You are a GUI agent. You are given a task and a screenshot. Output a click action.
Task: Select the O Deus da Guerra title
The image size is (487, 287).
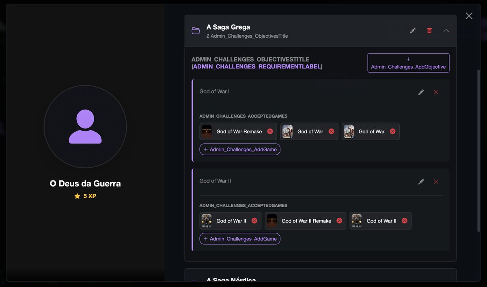tap(85, 184)
